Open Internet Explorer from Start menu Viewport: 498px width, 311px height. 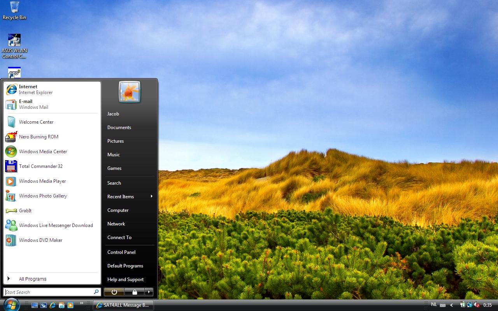pos(52,89)
